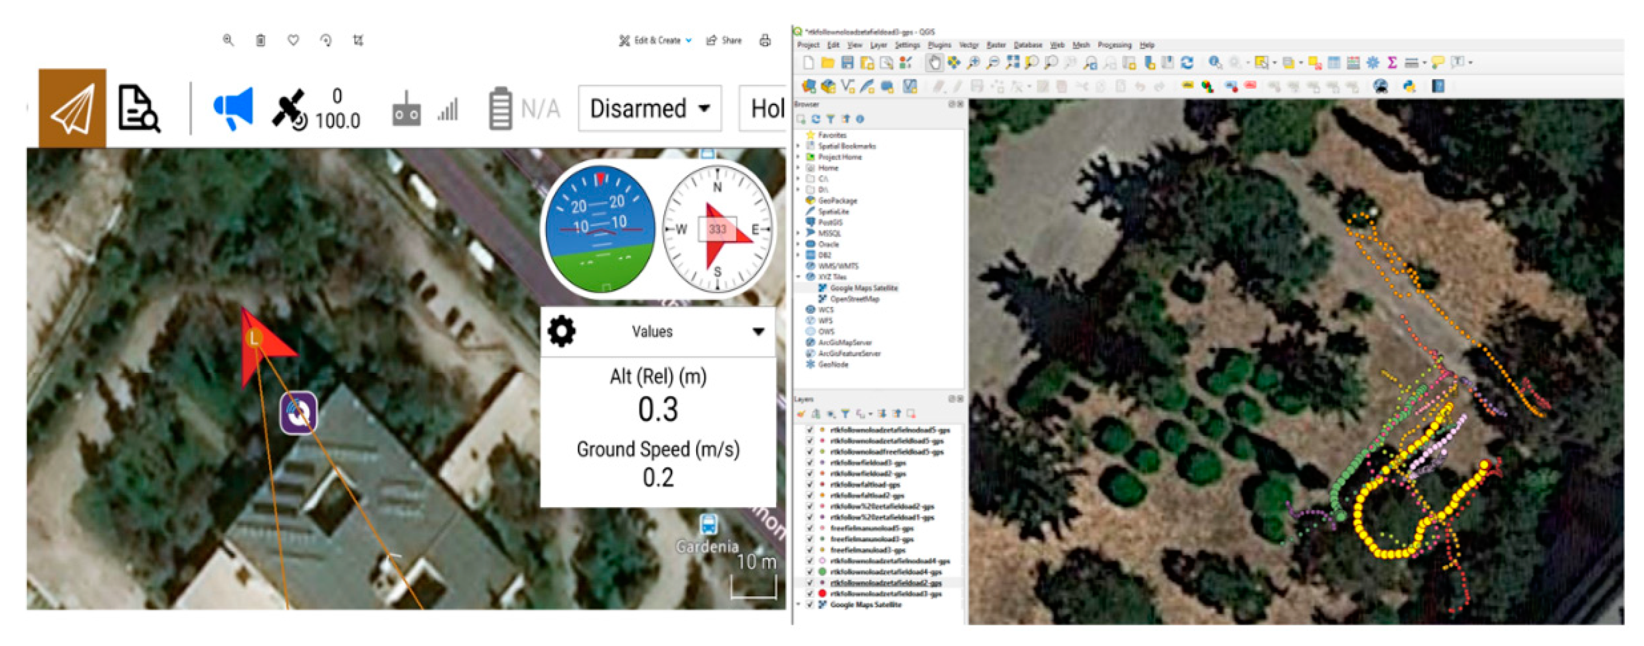
Task: Open the Processing menu
Action: pos(1114,46)
